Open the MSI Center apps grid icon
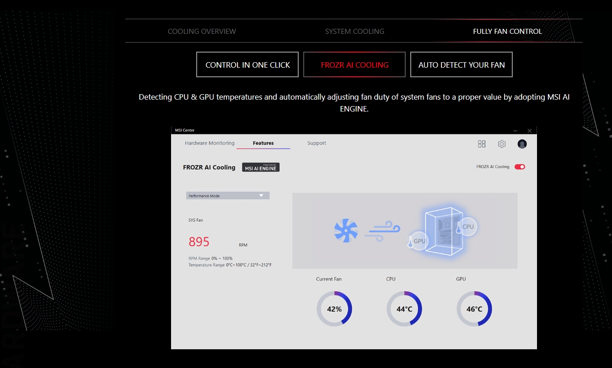Image resolution: width=612 pixels, height=368 pixels. (x=482, y=144)
